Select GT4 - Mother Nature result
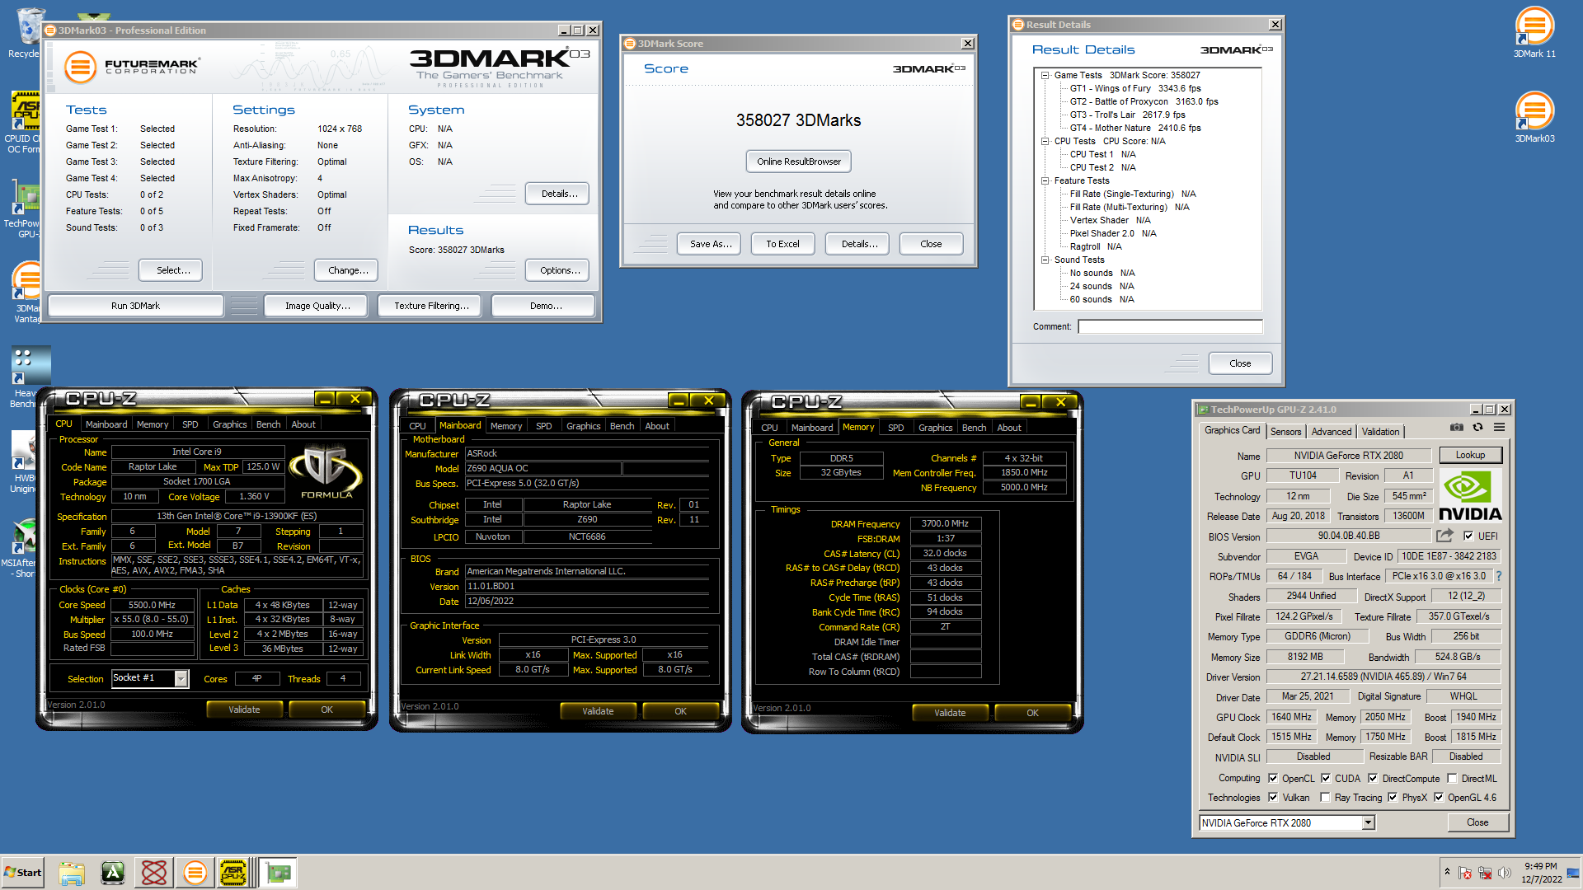 pos(1135,128)
